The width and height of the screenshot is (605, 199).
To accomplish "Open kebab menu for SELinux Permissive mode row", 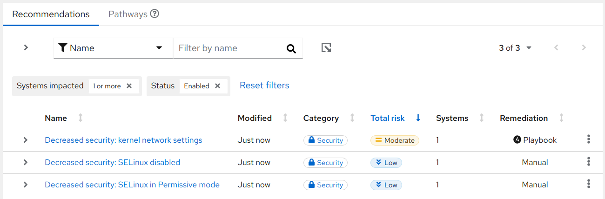I will click(x=589, y=184).
